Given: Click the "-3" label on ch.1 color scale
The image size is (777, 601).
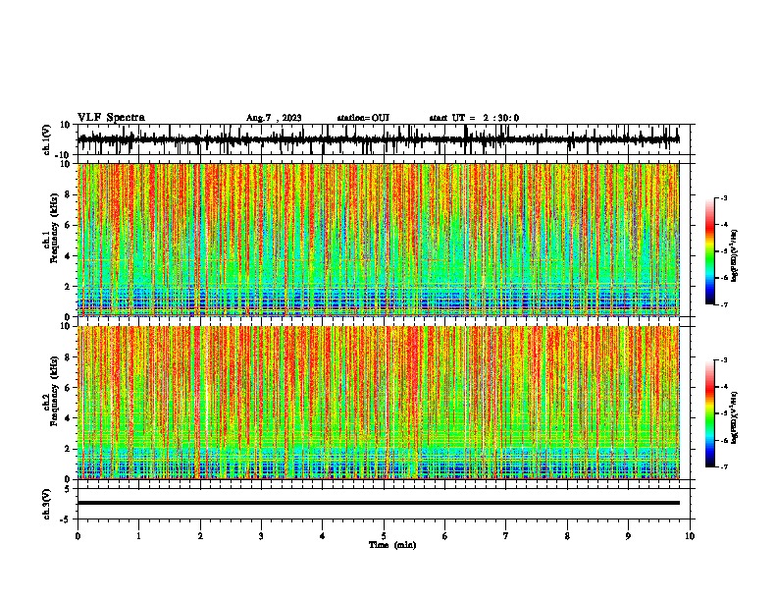Looking at the screenshot, I should tap(723, 197).
